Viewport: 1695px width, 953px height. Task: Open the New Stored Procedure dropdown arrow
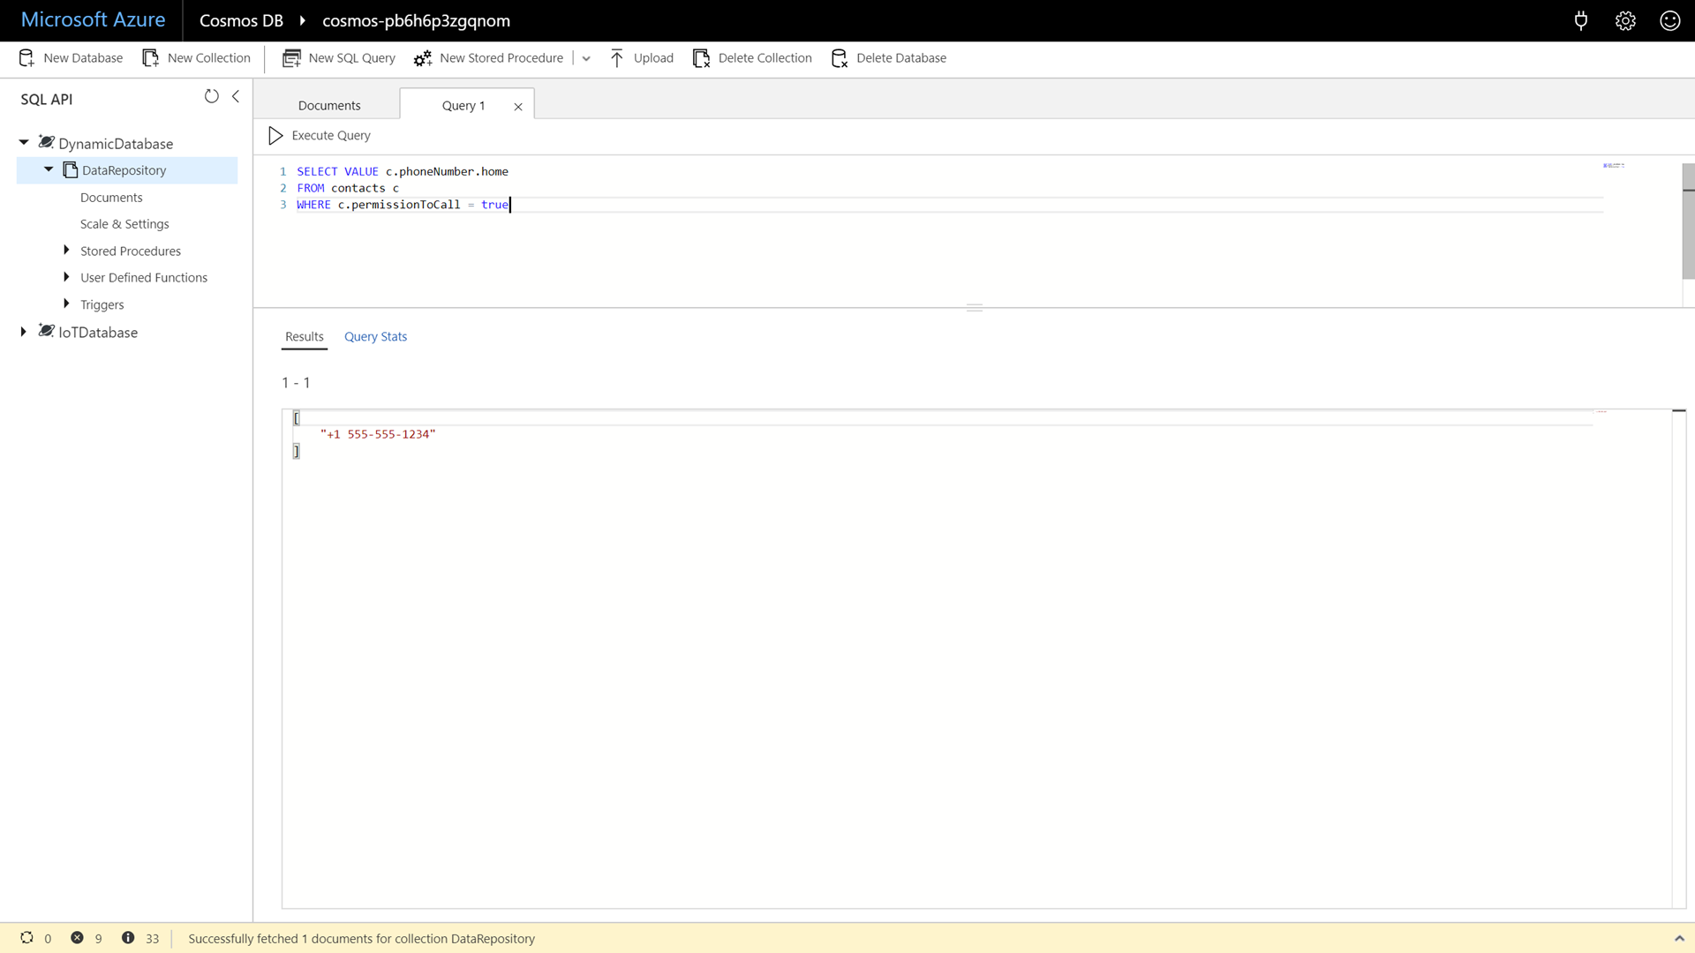(586, 59)
